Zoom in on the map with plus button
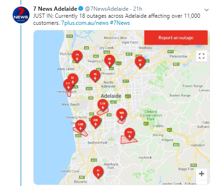Screen dimensions: 218x186 click(x=202, y=173)
